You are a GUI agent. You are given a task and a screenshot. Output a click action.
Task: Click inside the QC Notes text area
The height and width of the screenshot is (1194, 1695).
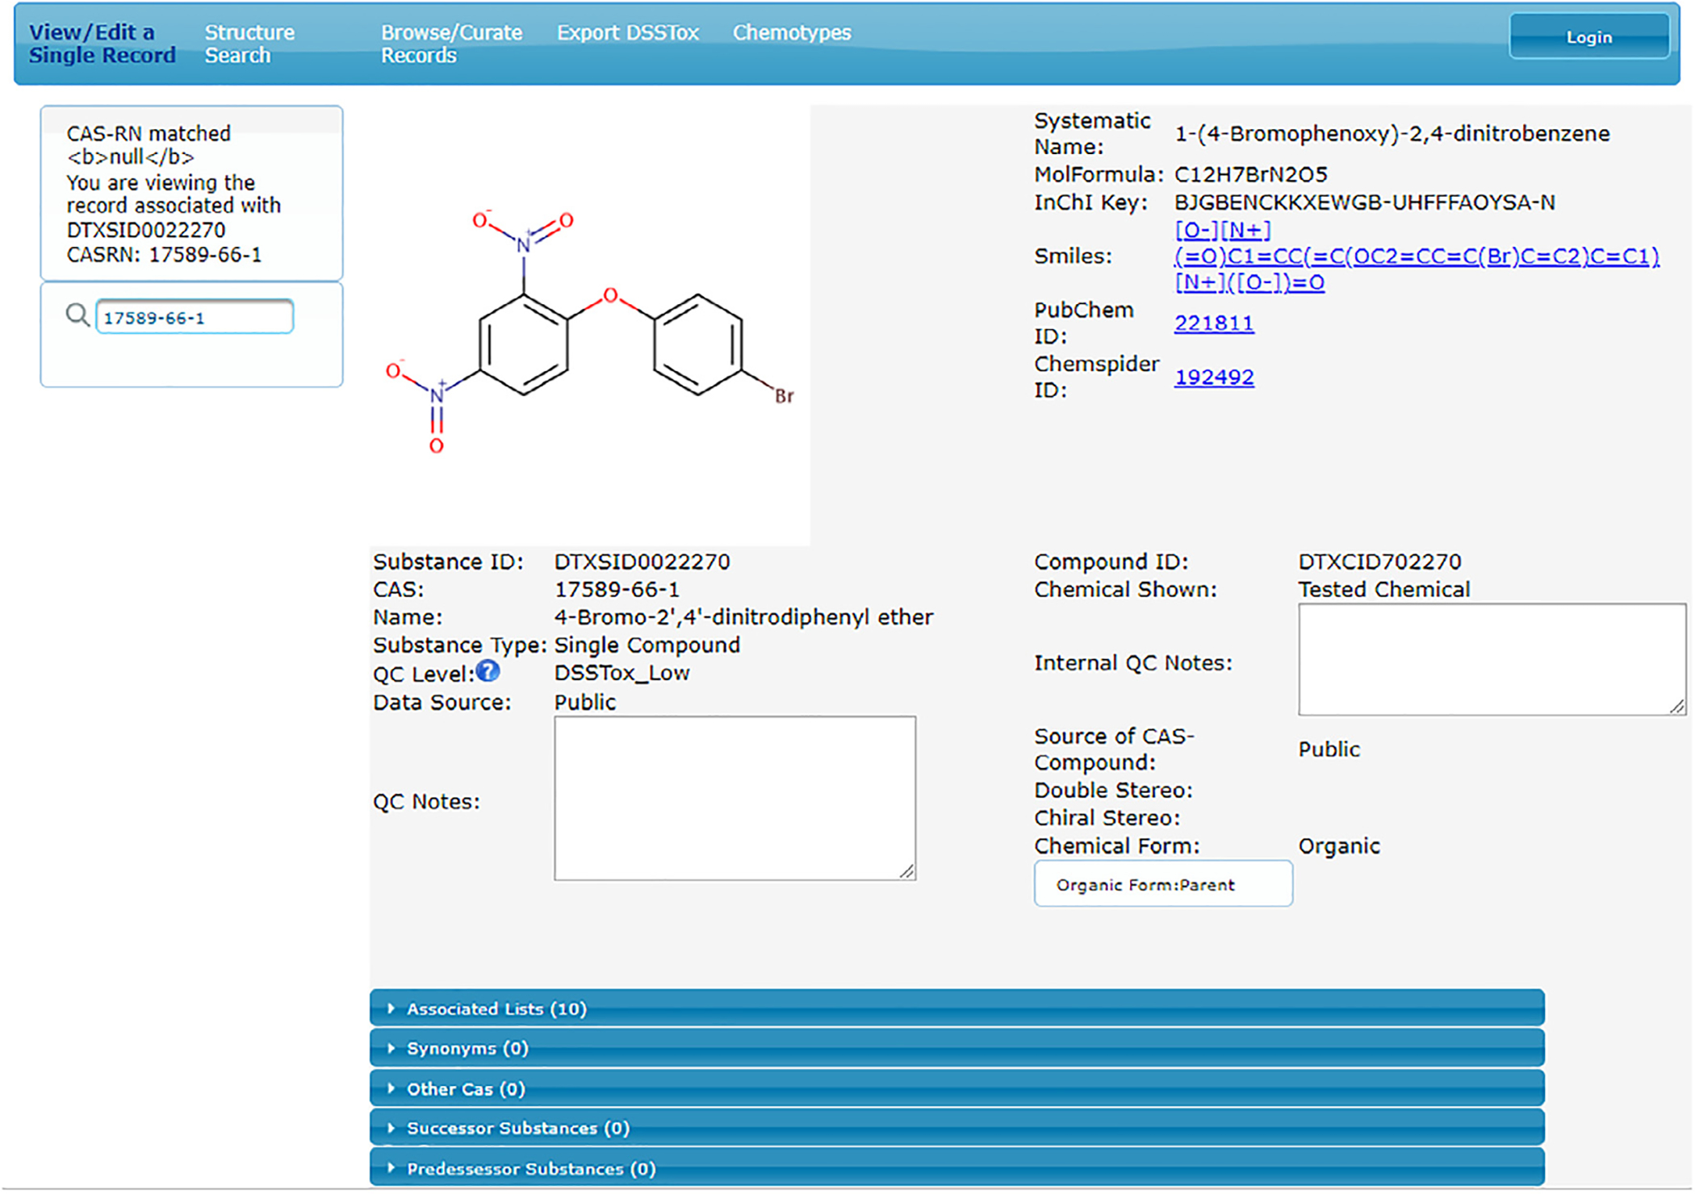pos(734,798)
